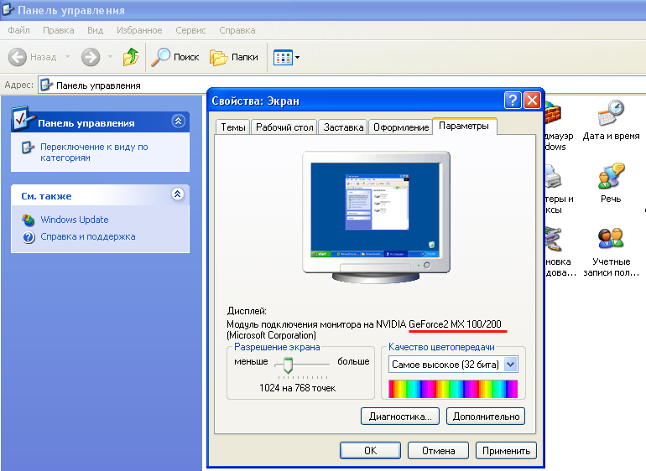This screenshot has height=471, width=646.
Task: Open Справка и поддержка link
Action: [x=88, y=236]
